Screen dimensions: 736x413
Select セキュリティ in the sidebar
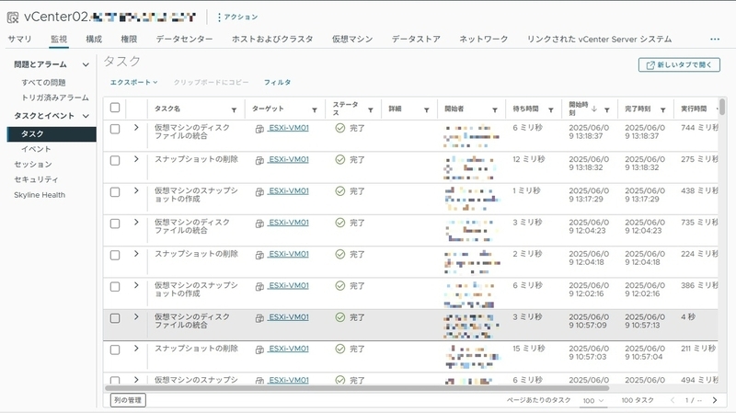(36, 179)
